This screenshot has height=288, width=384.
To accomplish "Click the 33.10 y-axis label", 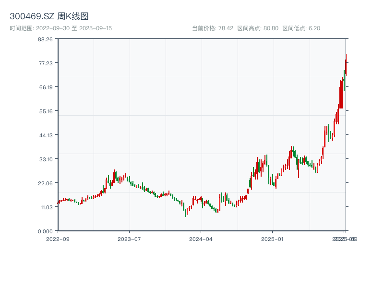I will point(45,159).
